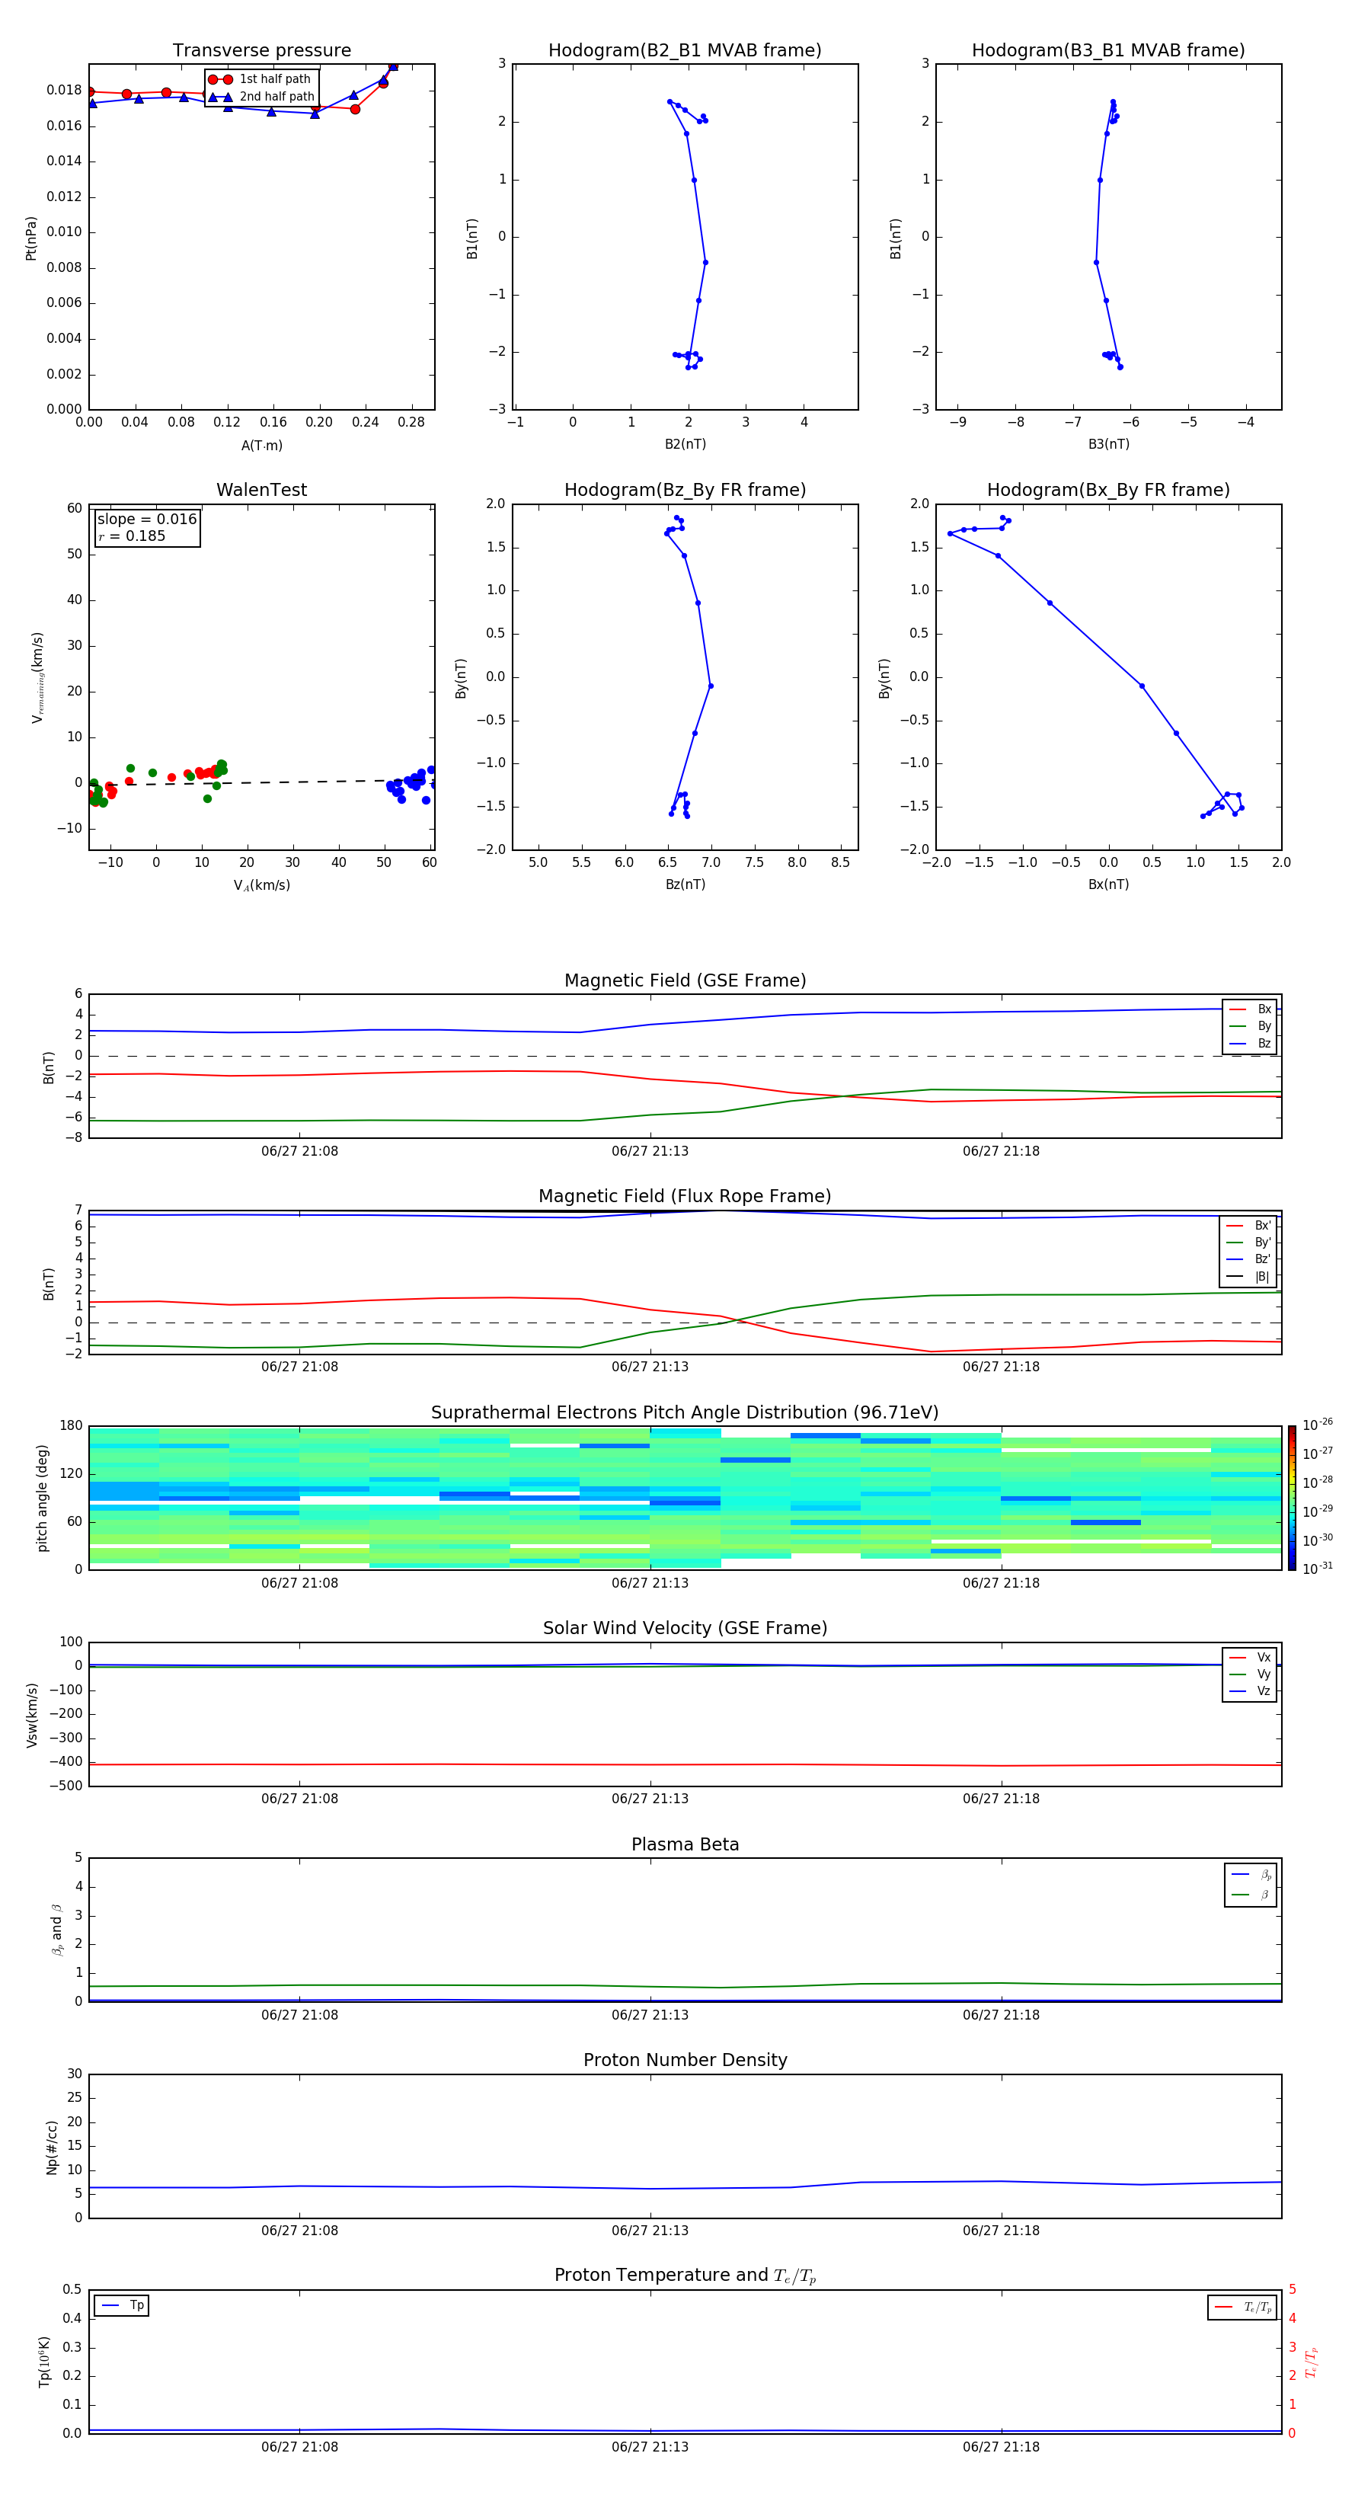Click the 'Bx(nT)' x-axis label
Viewport: 1371px width, 2514px height.
[x=1108, y=884]
